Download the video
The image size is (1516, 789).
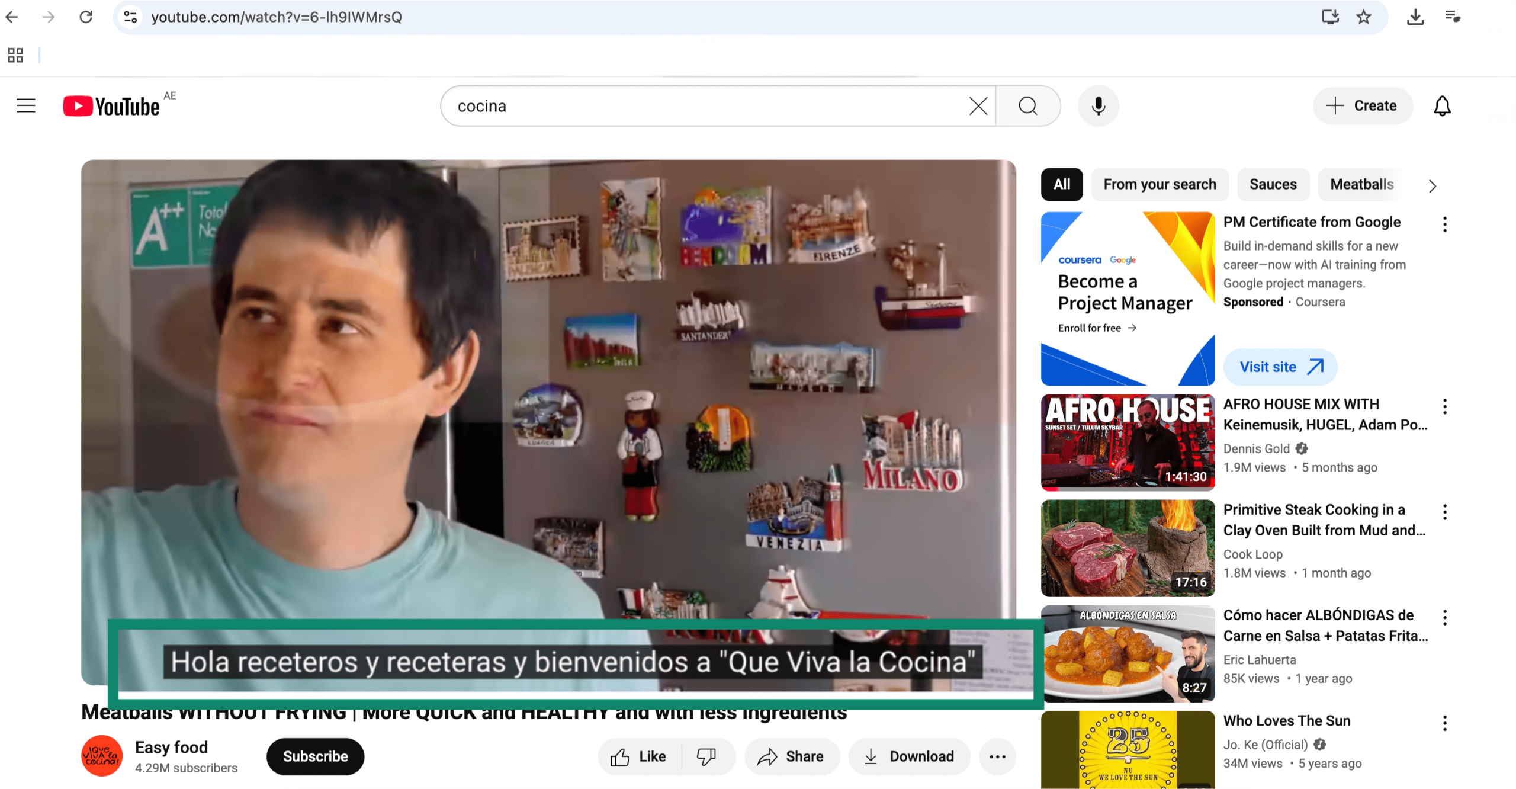pos(910,756)
